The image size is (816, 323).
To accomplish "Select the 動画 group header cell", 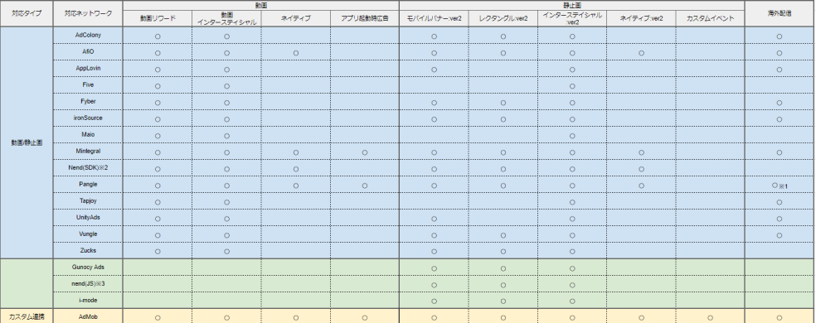I will pyautogui.click(x=260, y=5).
